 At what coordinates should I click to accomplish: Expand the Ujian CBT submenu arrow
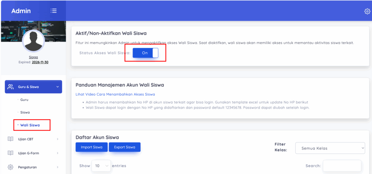[x=57, y=139]
